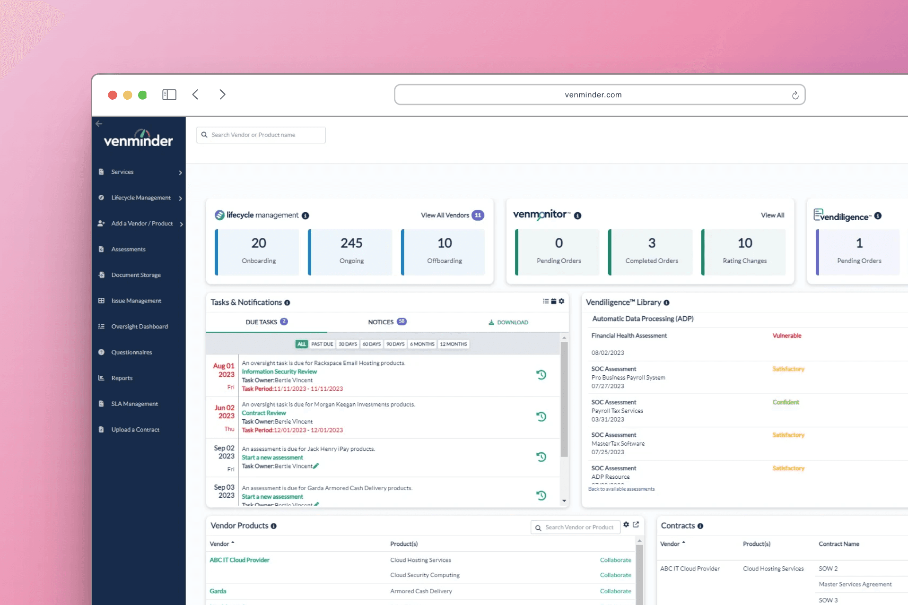Select SLA Management from the sidebar
Viewport: 908px width, 605px height.
(x=134, y=403)
